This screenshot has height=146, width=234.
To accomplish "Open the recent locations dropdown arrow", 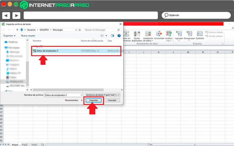I will click(x=13, y=30).
